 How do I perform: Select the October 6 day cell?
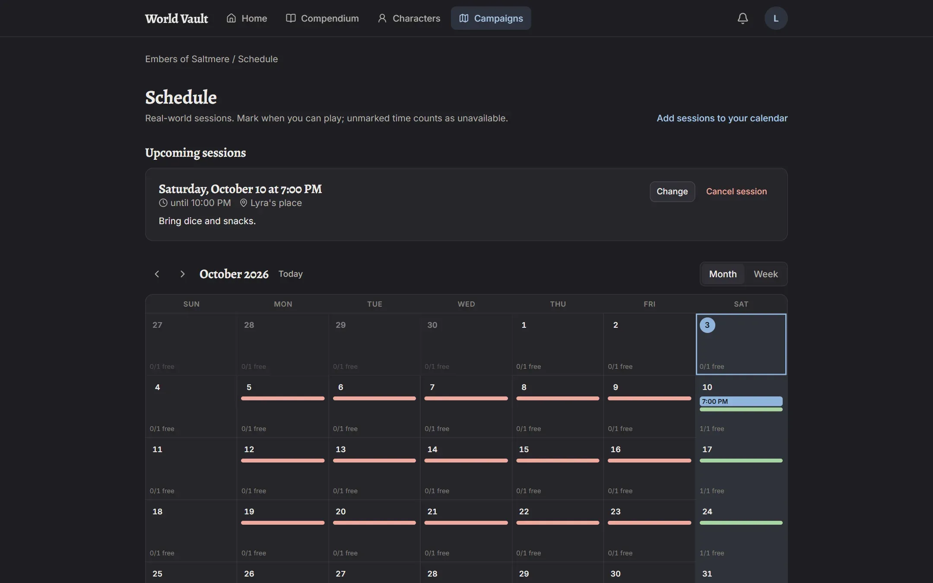pos(374,406)
